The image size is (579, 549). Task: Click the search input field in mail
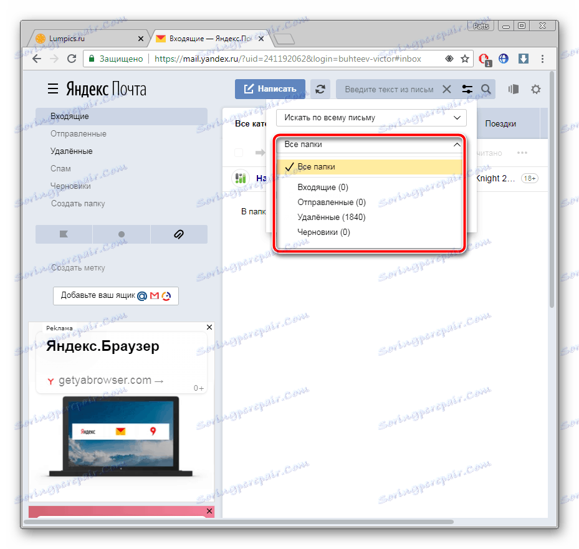pos(389,89)
